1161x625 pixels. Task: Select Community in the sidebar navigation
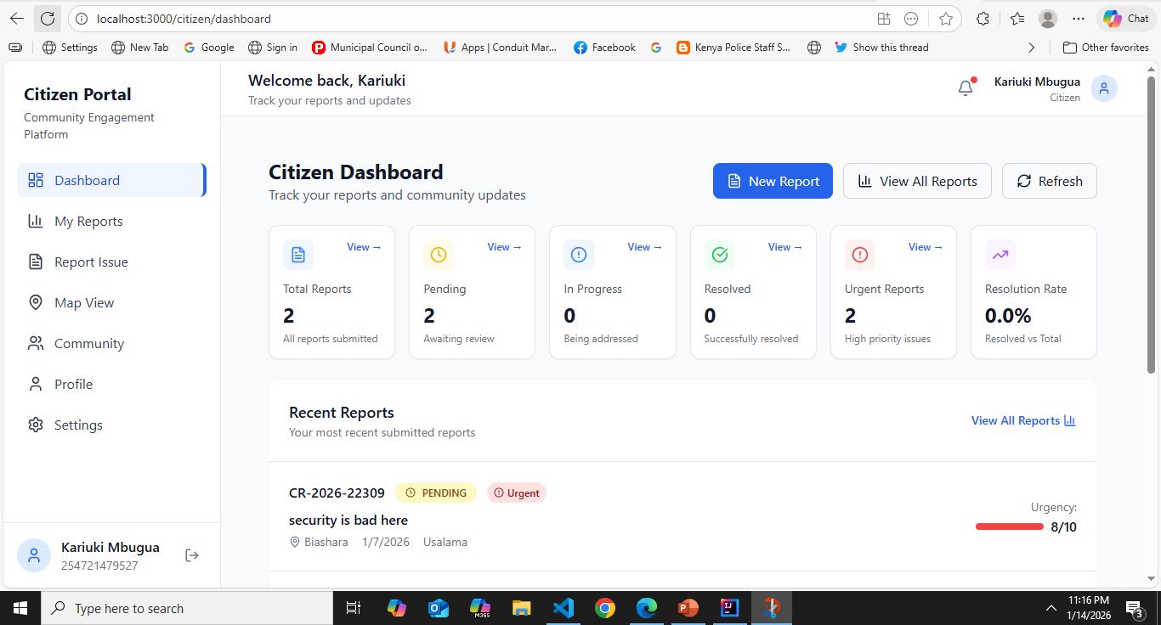point(88,343)
